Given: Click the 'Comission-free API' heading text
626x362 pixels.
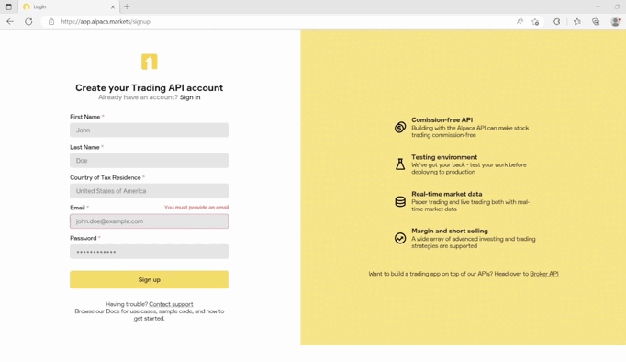Looking at the screenshot, I should click(442, 119).
